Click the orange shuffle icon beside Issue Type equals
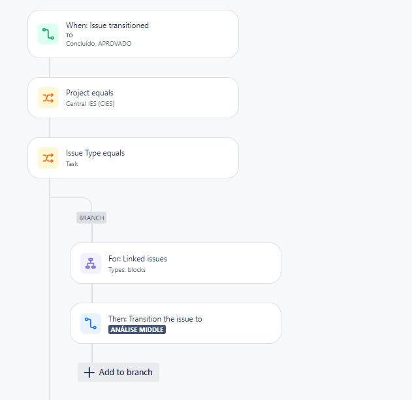412x400 pixels. click(48, 158)
